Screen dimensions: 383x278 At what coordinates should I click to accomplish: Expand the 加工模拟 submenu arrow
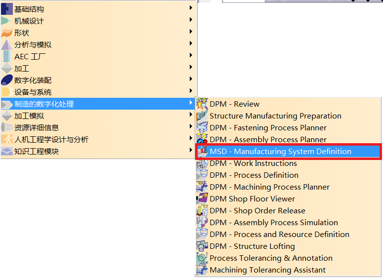coord(191,114)
